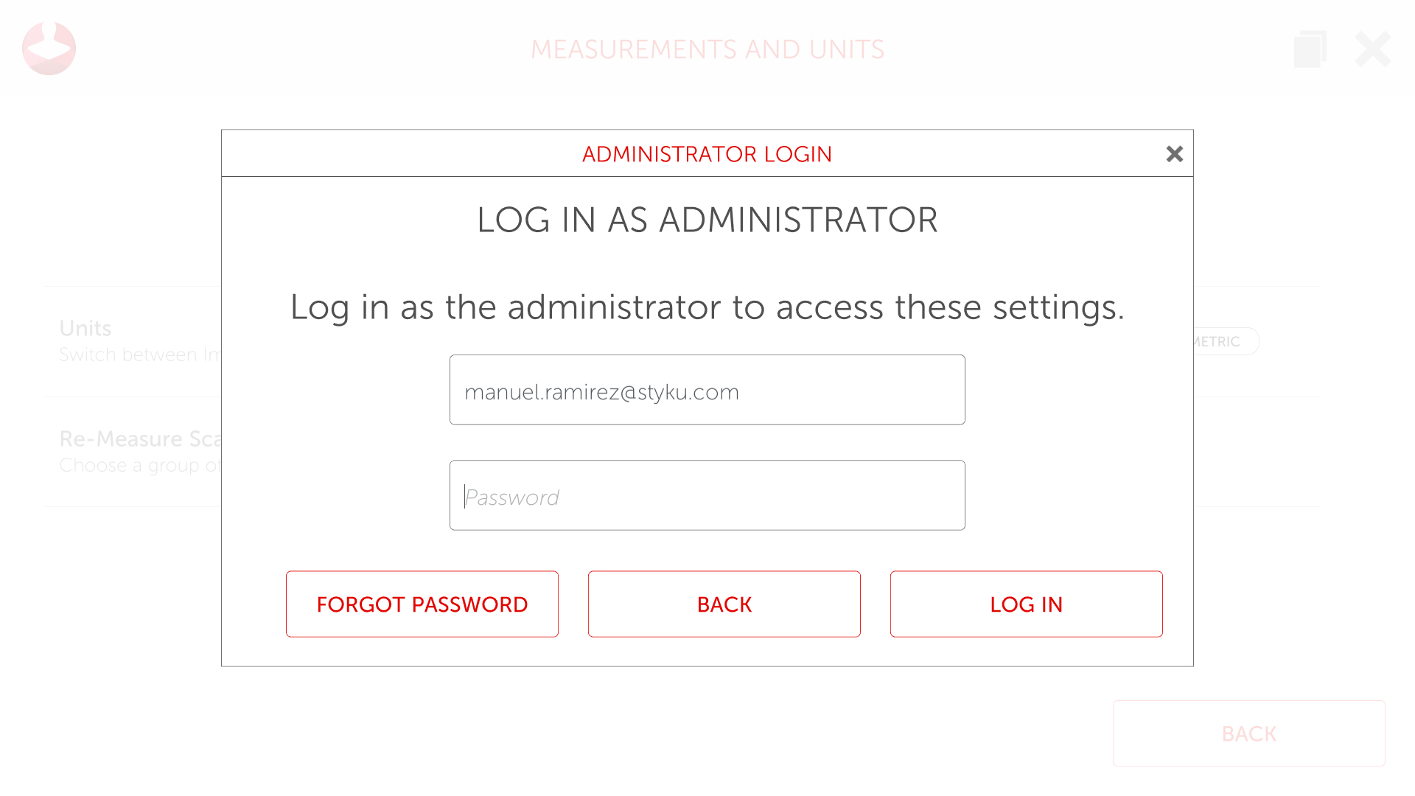Click the Forgot Password button
The width and height of the screenshot is (1415, 796).
point(422,604)
